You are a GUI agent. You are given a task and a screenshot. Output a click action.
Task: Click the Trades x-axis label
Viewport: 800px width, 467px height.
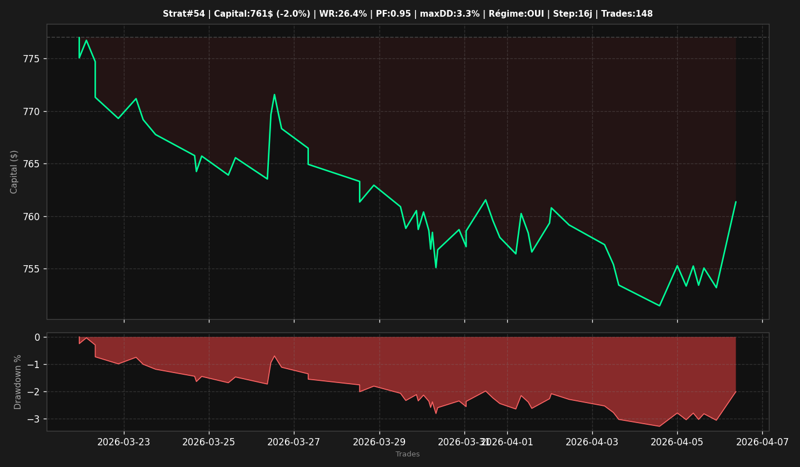(408, 454)
